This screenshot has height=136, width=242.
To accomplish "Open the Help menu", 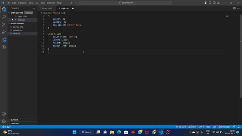I will click(59, 3).
